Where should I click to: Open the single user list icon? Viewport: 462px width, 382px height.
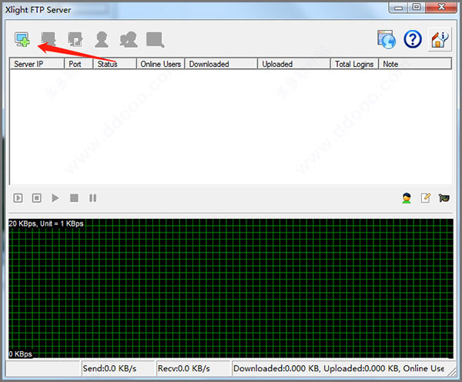(x=102, y=39)
